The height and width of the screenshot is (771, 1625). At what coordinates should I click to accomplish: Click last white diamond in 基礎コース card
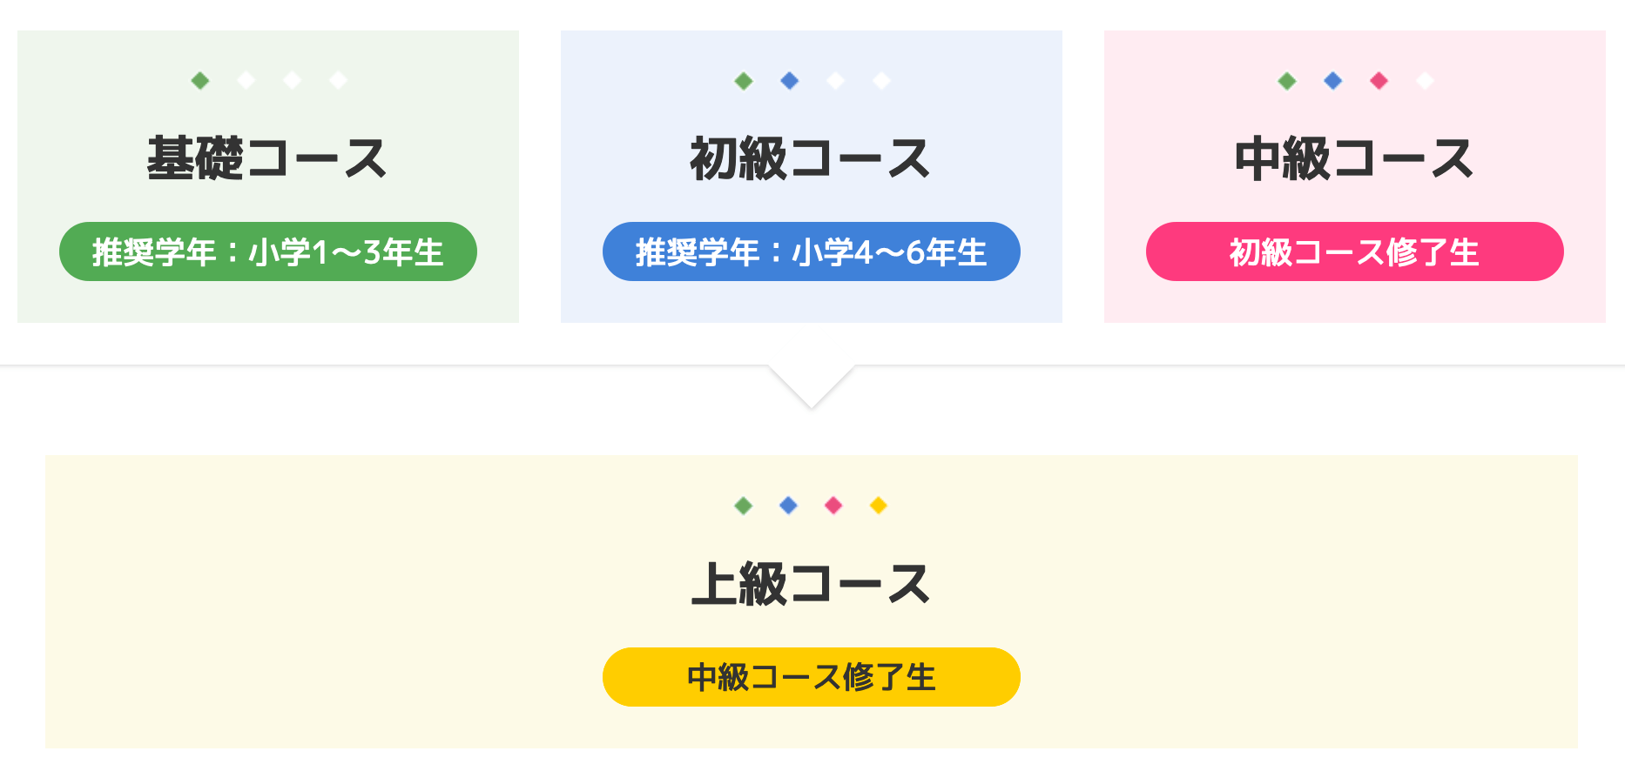(x=338, y=81)
